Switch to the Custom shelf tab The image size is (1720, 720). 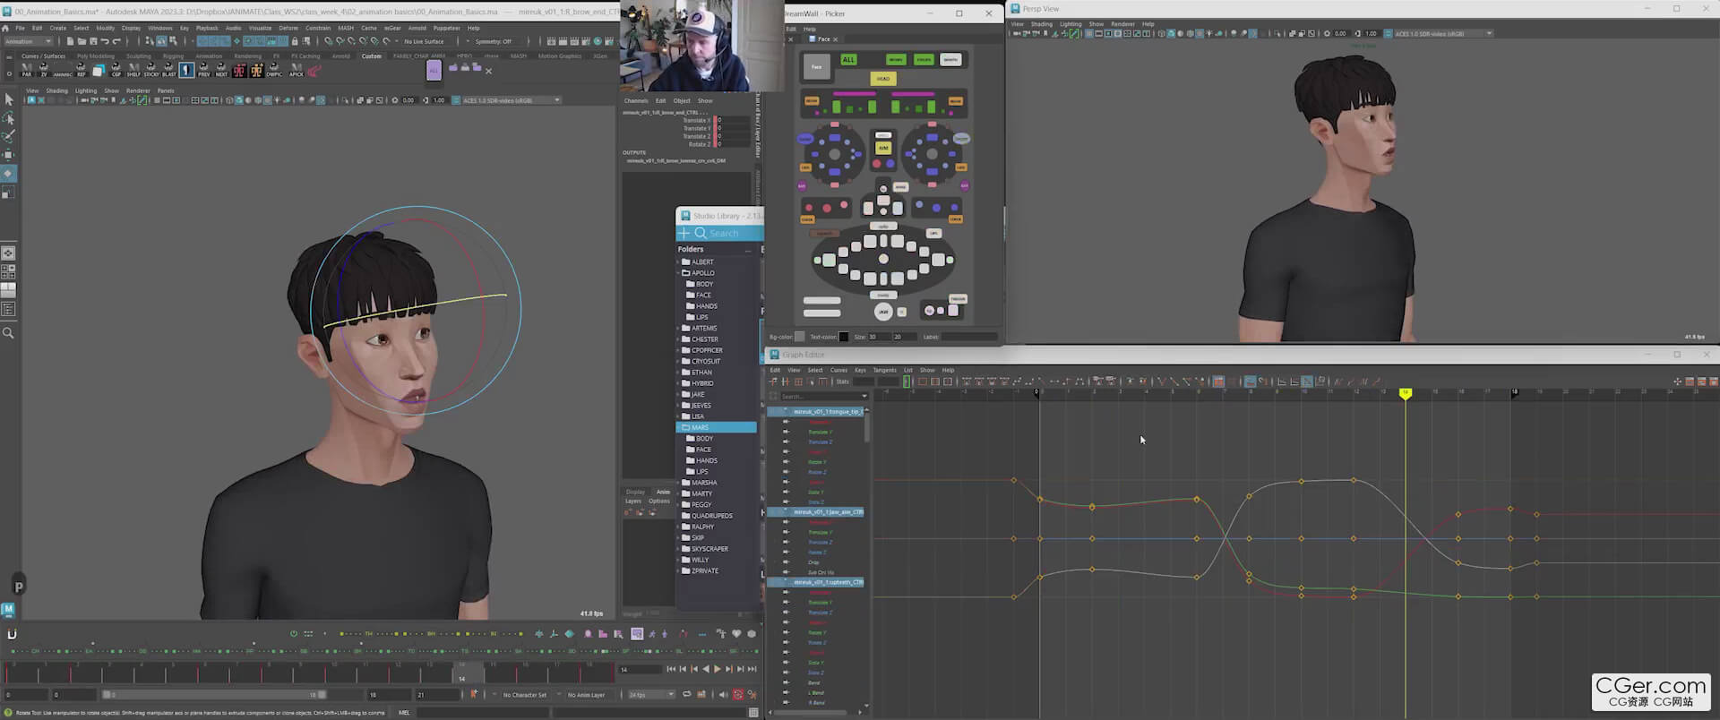[x=371, y=56]
